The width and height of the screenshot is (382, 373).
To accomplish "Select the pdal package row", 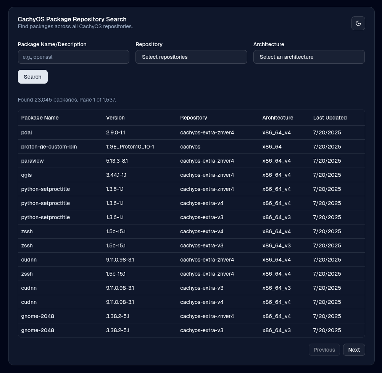I will click(x=27, y=132).
